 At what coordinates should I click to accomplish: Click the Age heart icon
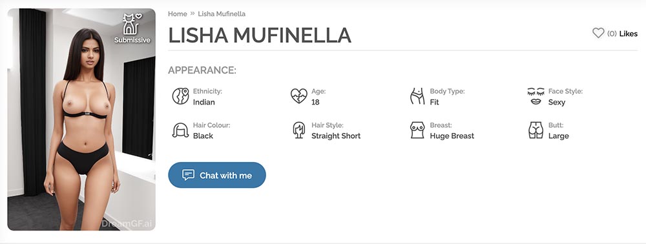coord(298,96)
